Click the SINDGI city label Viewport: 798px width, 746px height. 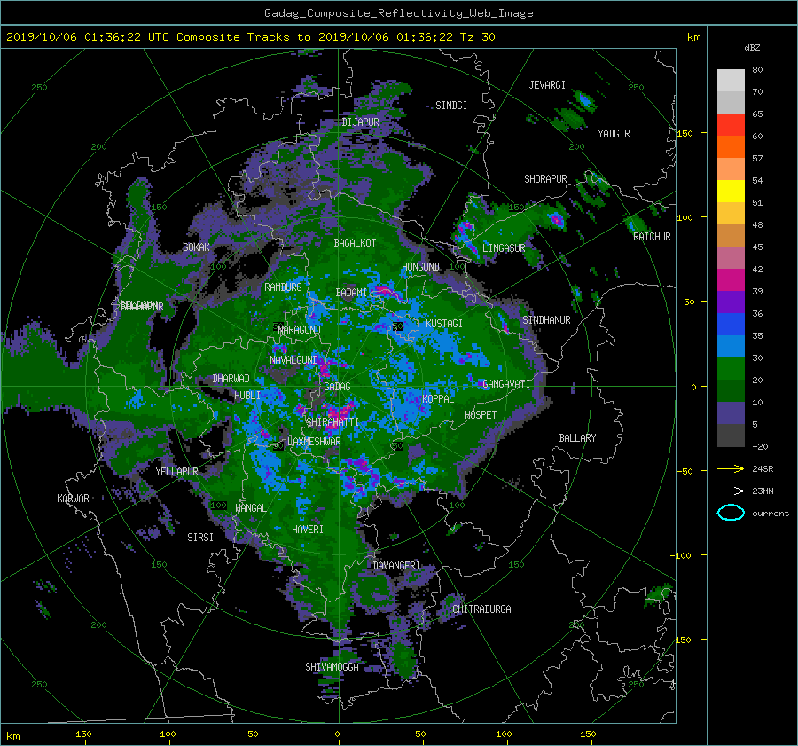451,106
